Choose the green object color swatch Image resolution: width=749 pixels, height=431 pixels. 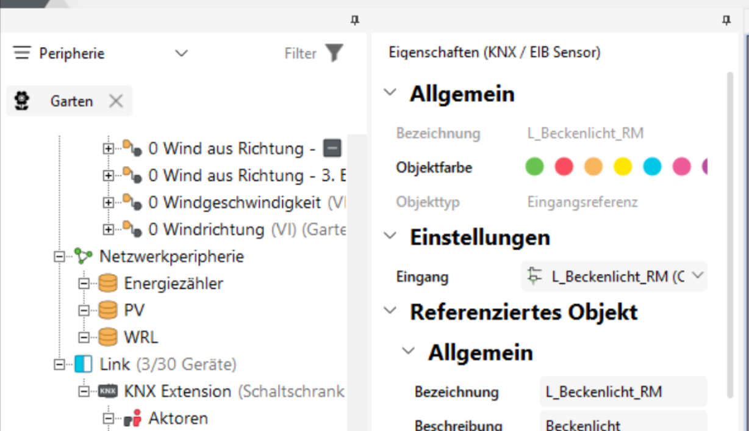point(534,167)
